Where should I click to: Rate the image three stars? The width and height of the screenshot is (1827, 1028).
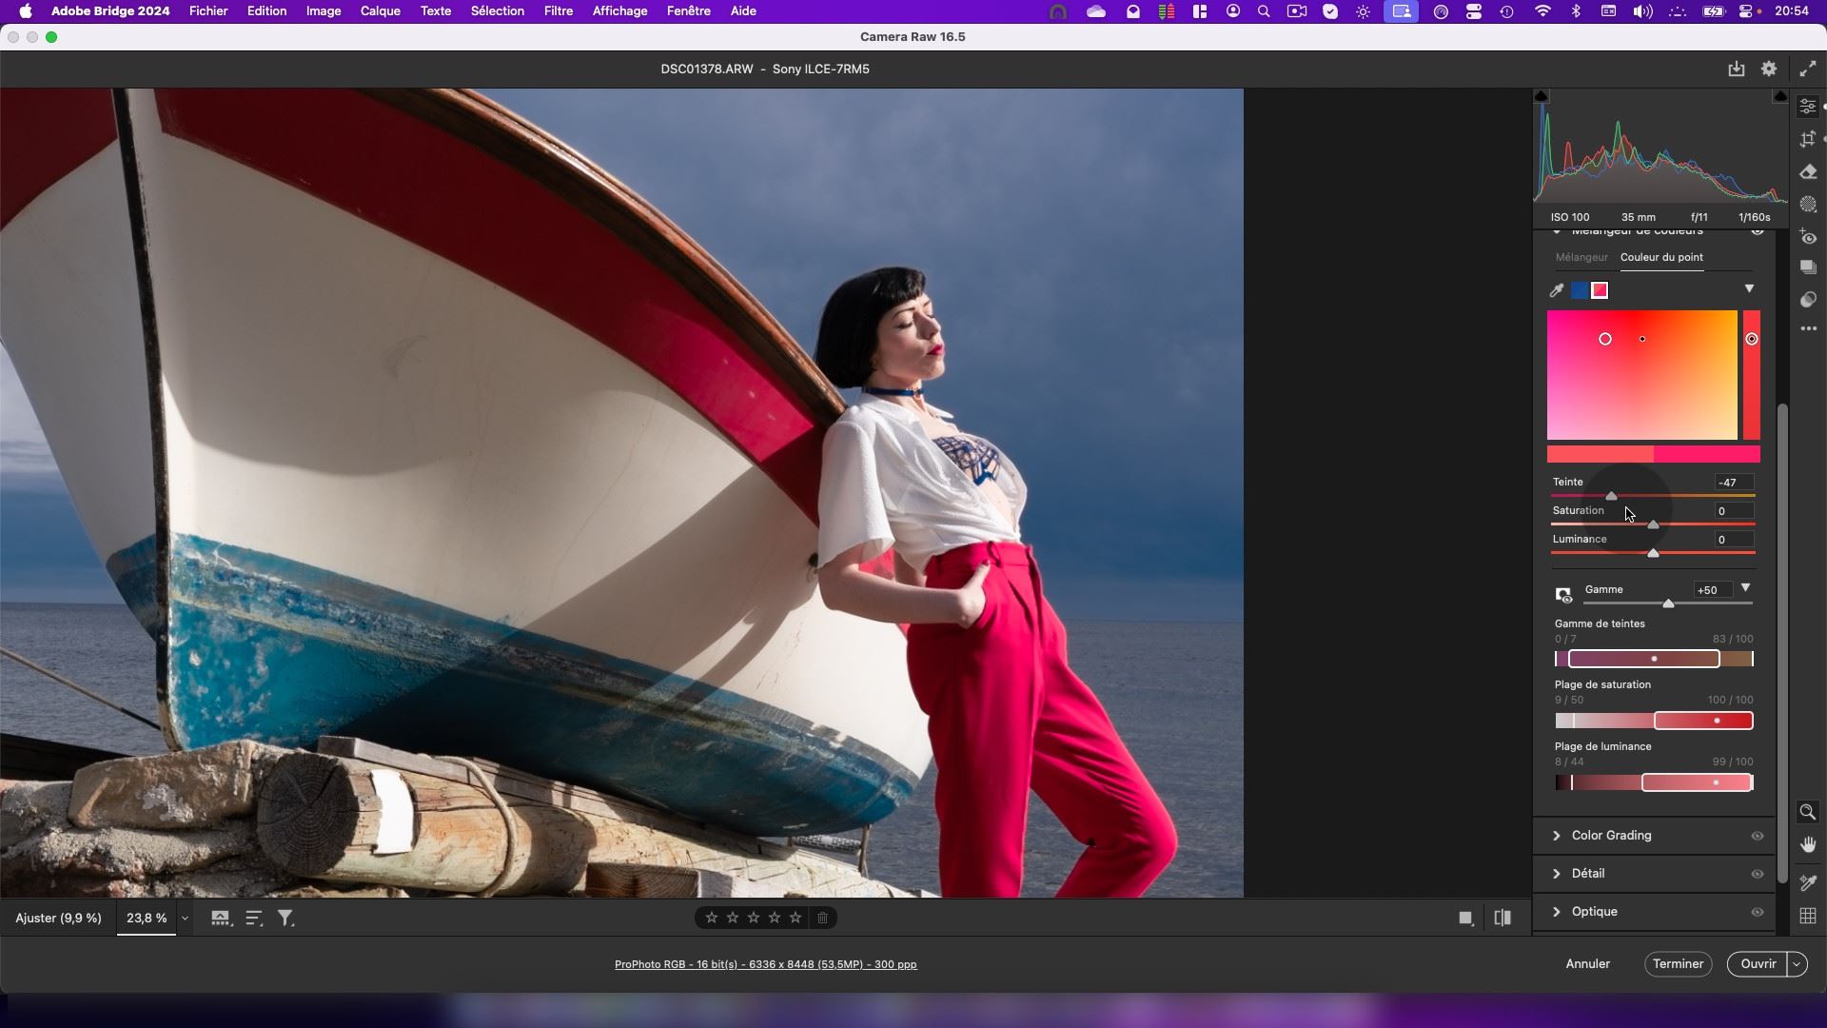[754, 918]
